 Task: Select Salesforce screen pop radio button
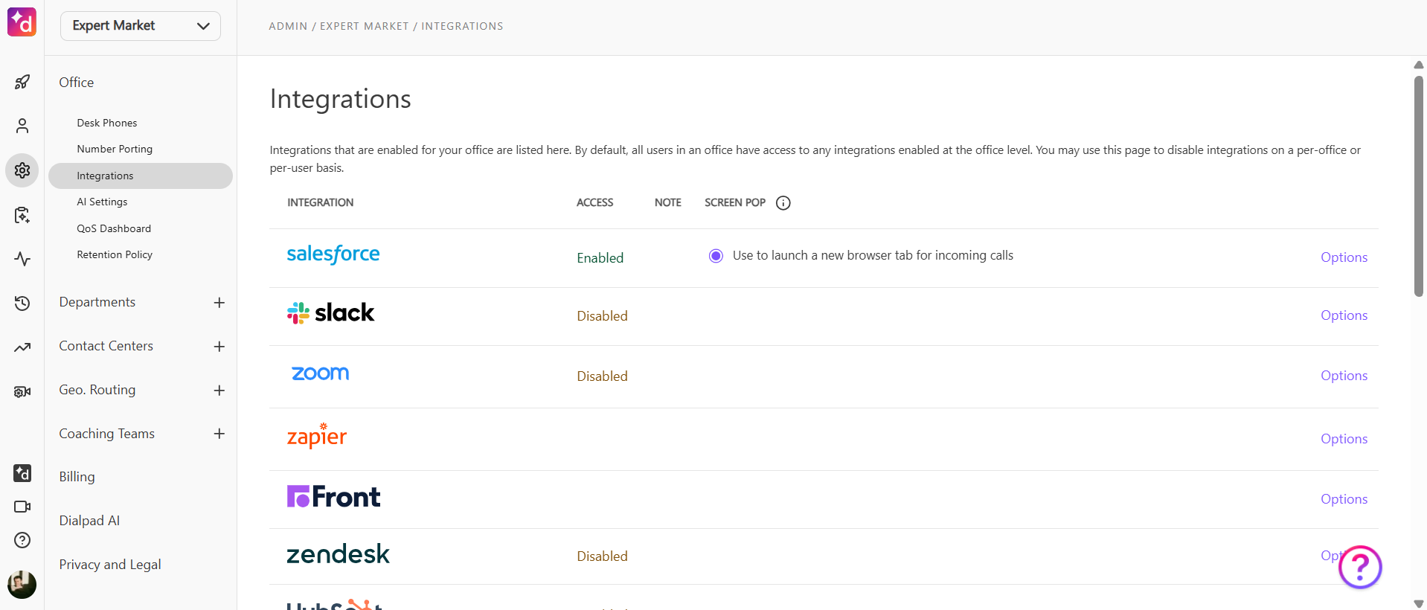[x=716, y=256]
